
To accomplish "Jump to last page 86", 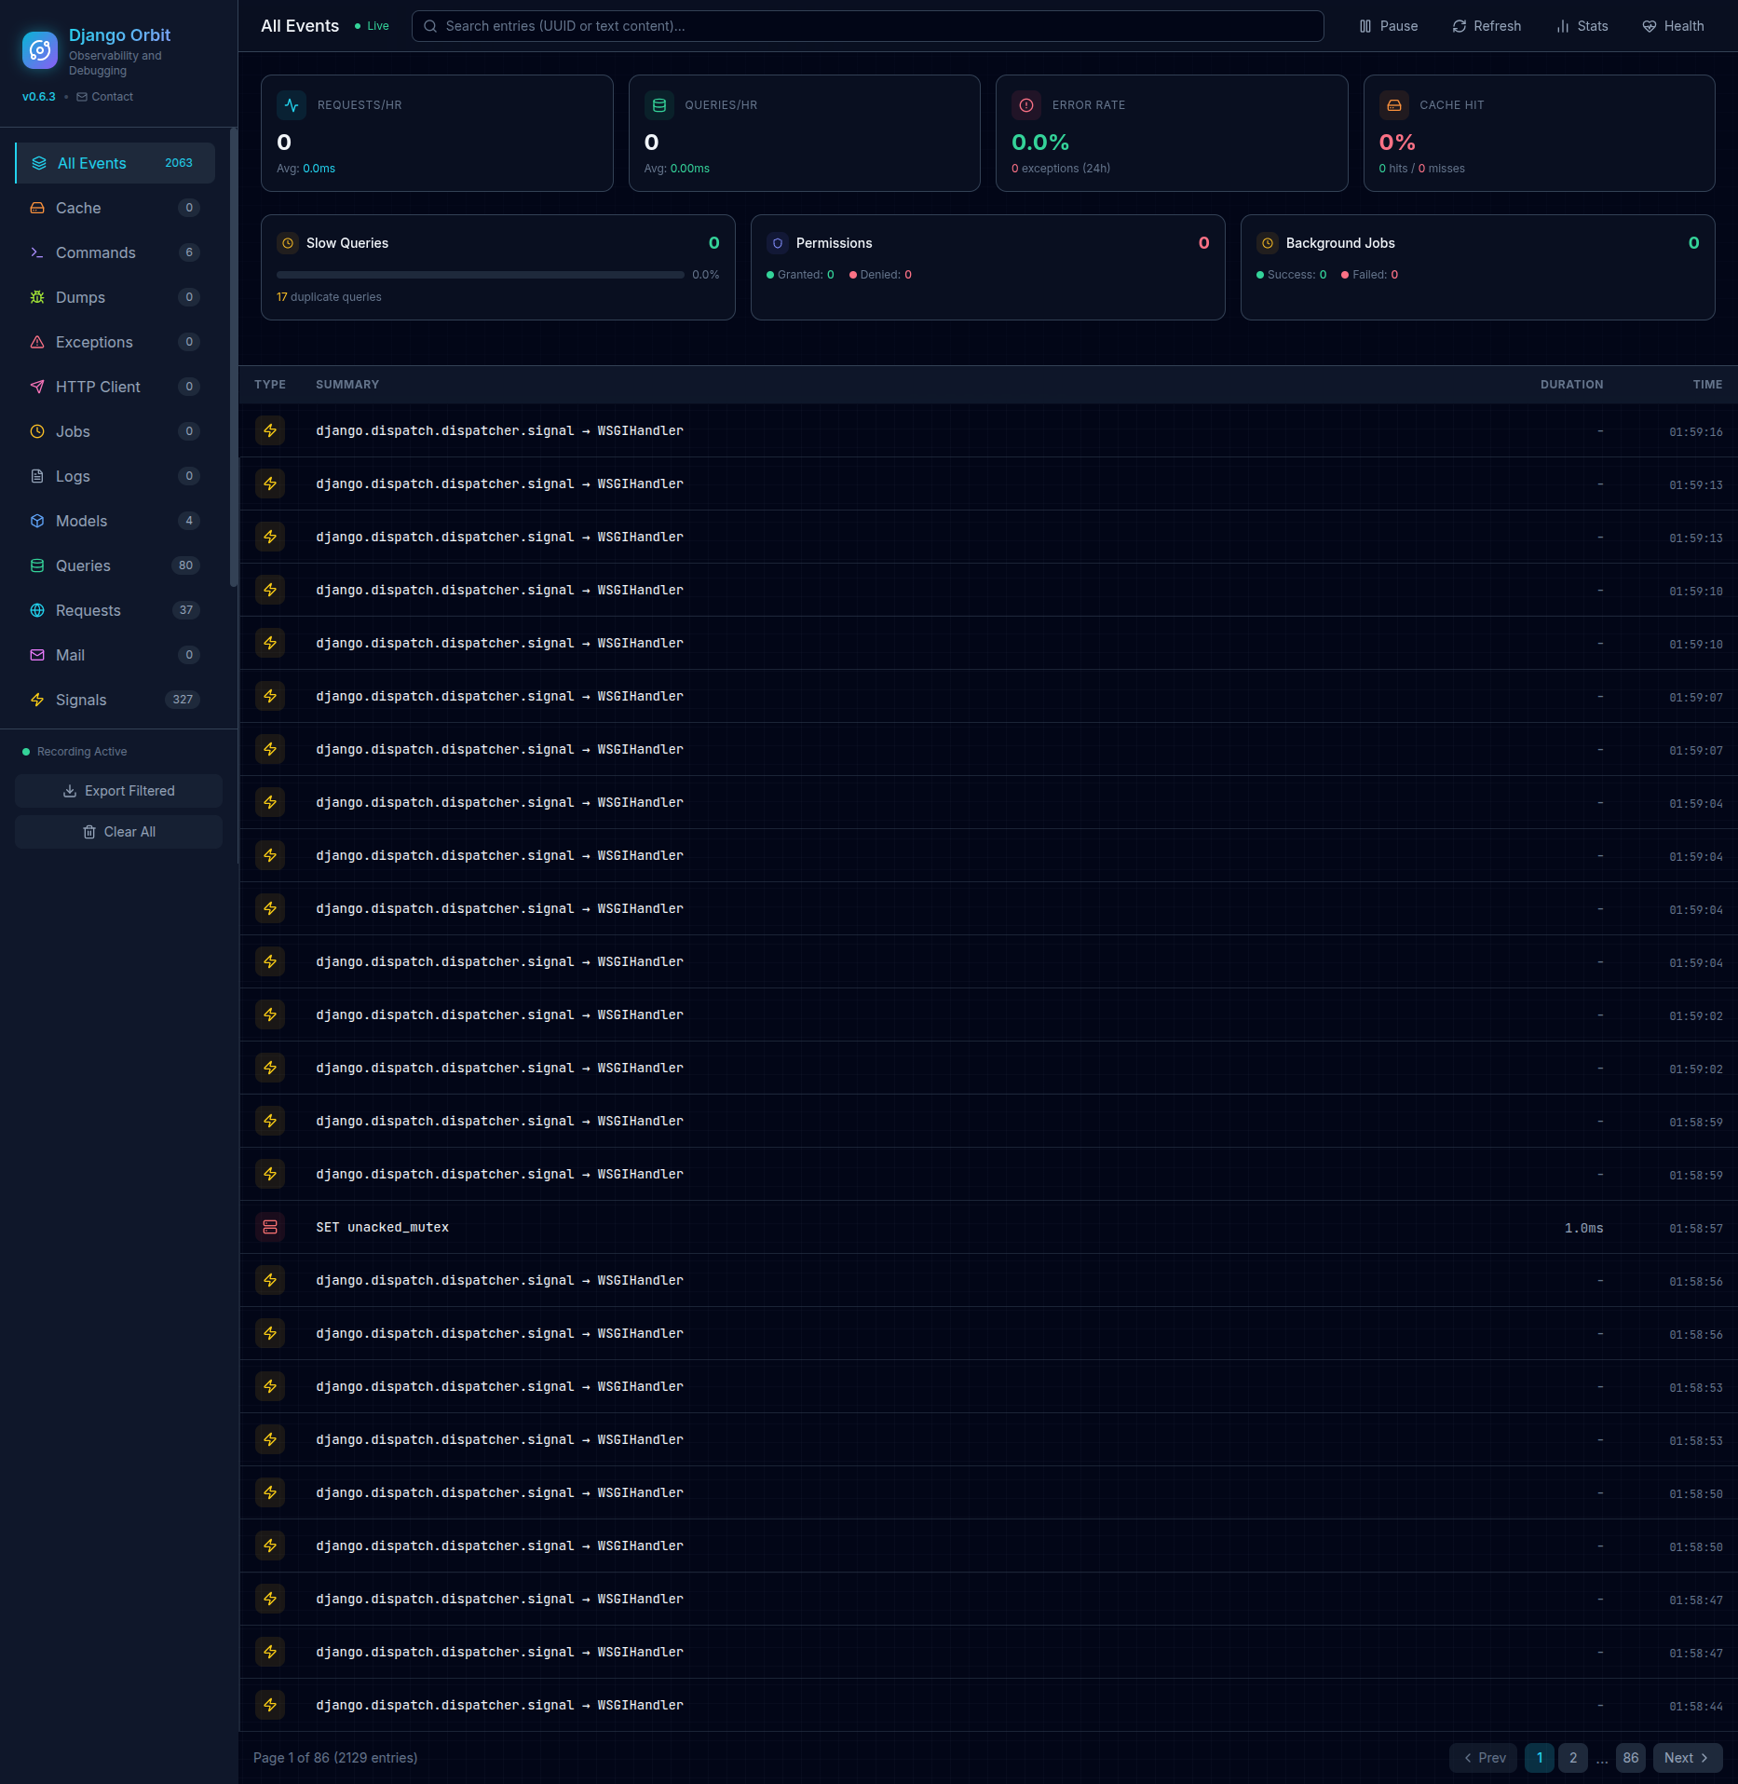I will tap(1631, 1758).
